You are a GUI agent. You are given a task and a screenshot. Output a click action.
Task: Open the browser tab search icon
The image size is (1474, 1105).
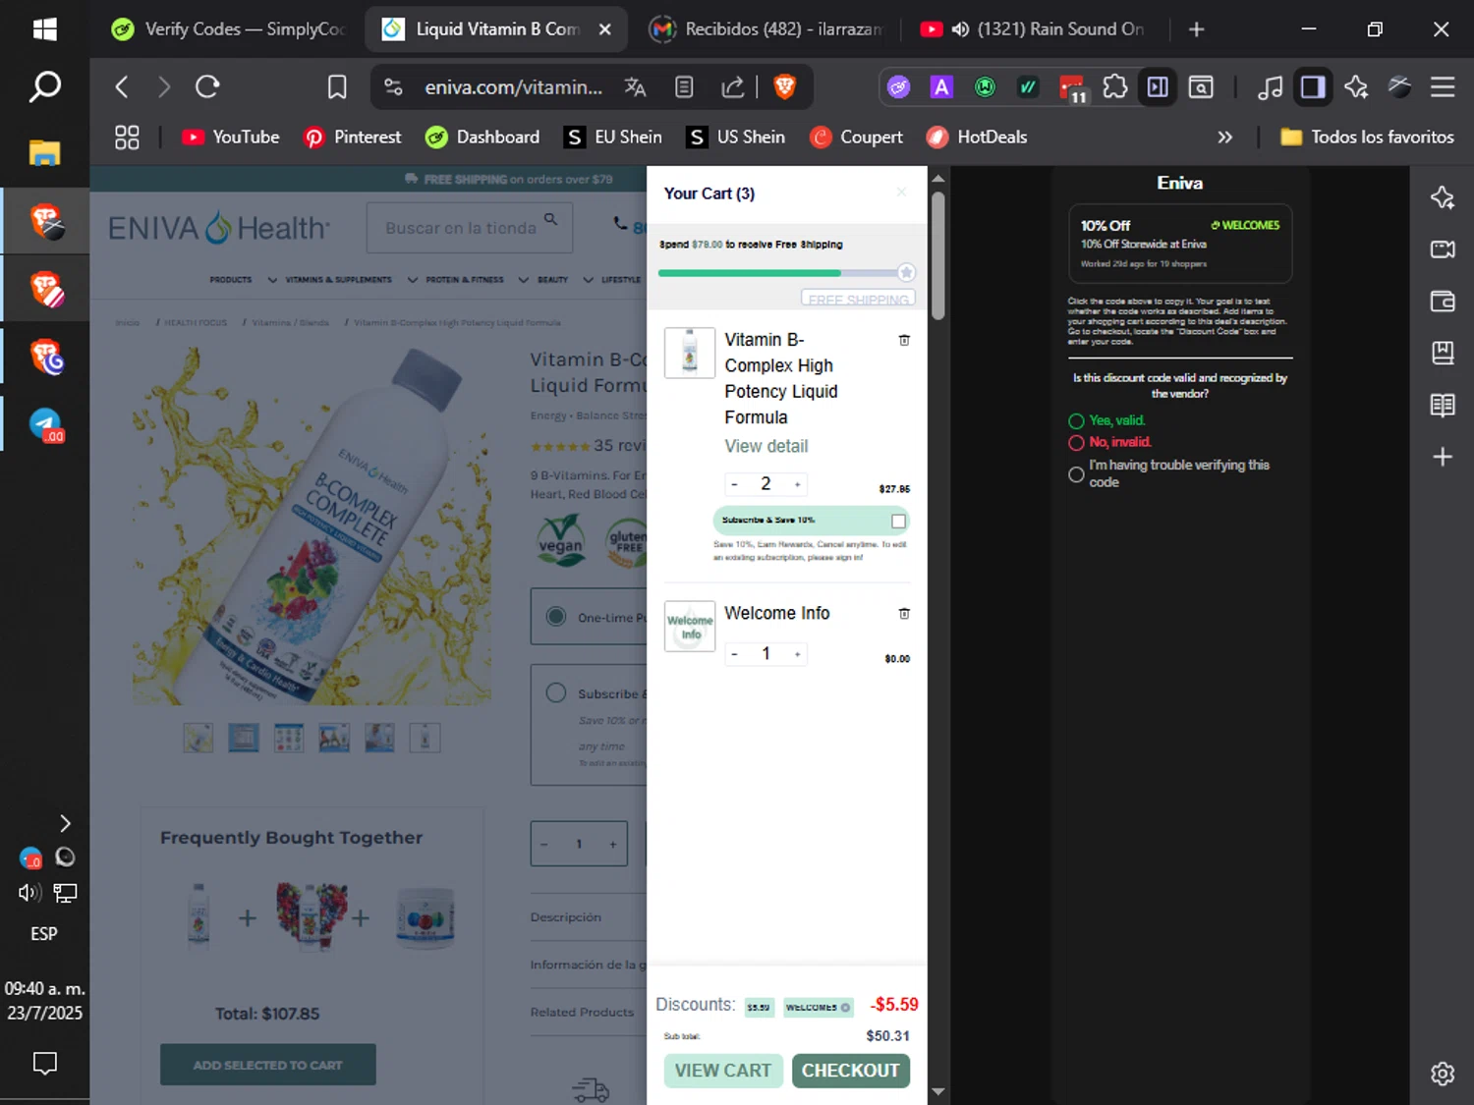pos(1201,87)
